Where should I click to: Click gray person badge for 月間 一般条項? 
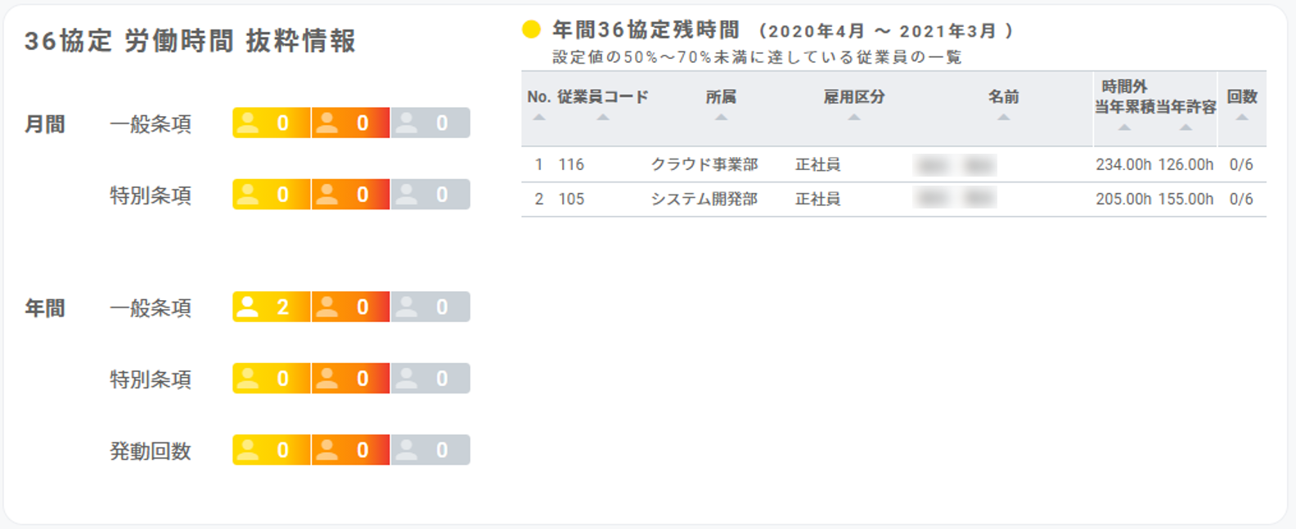(x=430, y=123)
